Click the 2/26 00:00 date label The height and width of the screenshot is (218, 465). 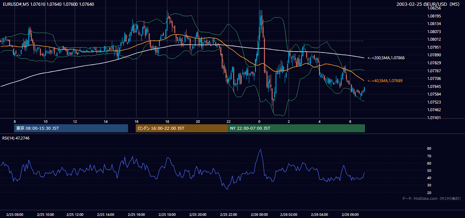click(x=259, y=214)
